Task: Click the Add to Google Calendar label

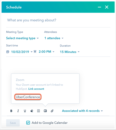Action: [x=50, y=123]
